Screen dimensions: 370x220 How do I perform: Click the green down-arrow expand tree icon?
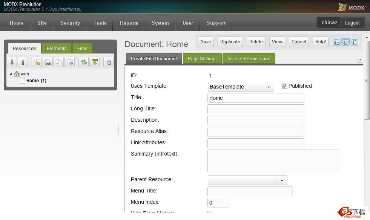point(12,62)
